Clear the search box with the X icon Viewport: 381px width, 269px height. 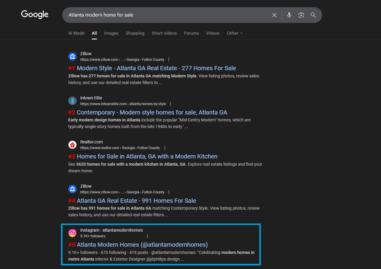[274, 15]
